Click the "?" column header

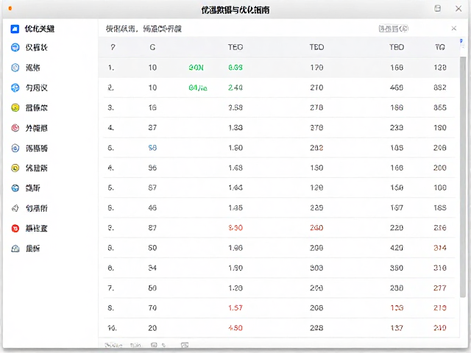tap(113, 47)
